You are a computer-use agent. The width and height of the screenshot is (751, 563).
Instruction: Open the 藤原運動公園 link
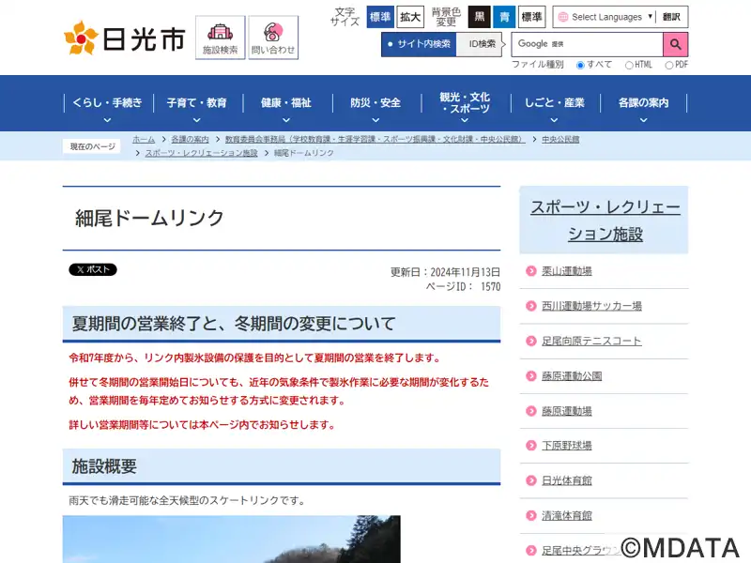pyautogui.click(x=571, y=376)
